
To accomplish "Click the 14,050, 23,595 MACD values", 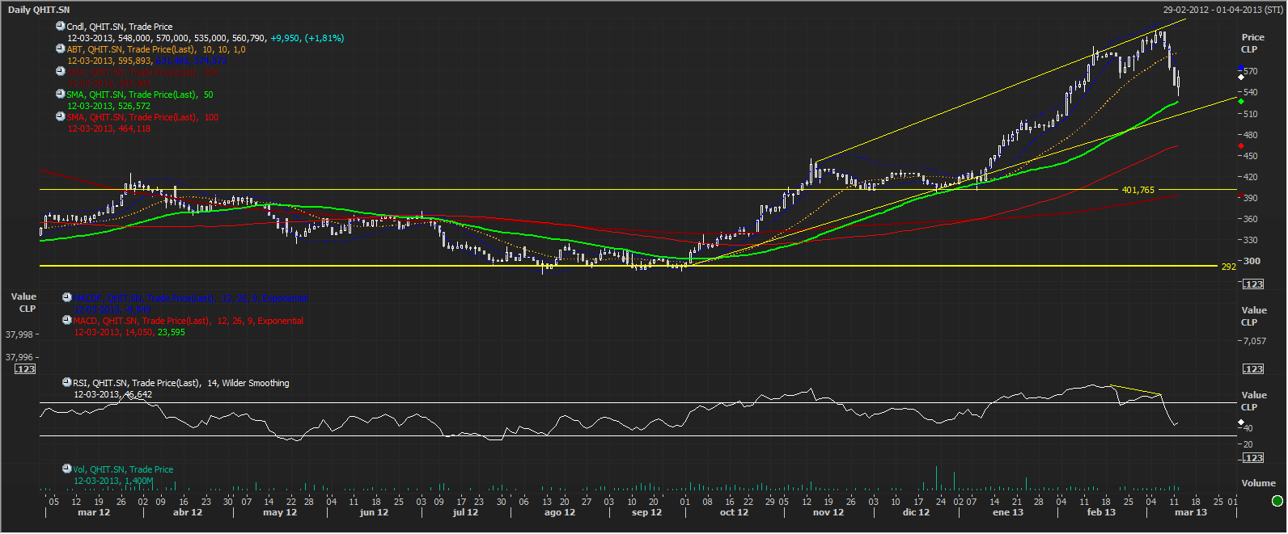I will (155, 332).
